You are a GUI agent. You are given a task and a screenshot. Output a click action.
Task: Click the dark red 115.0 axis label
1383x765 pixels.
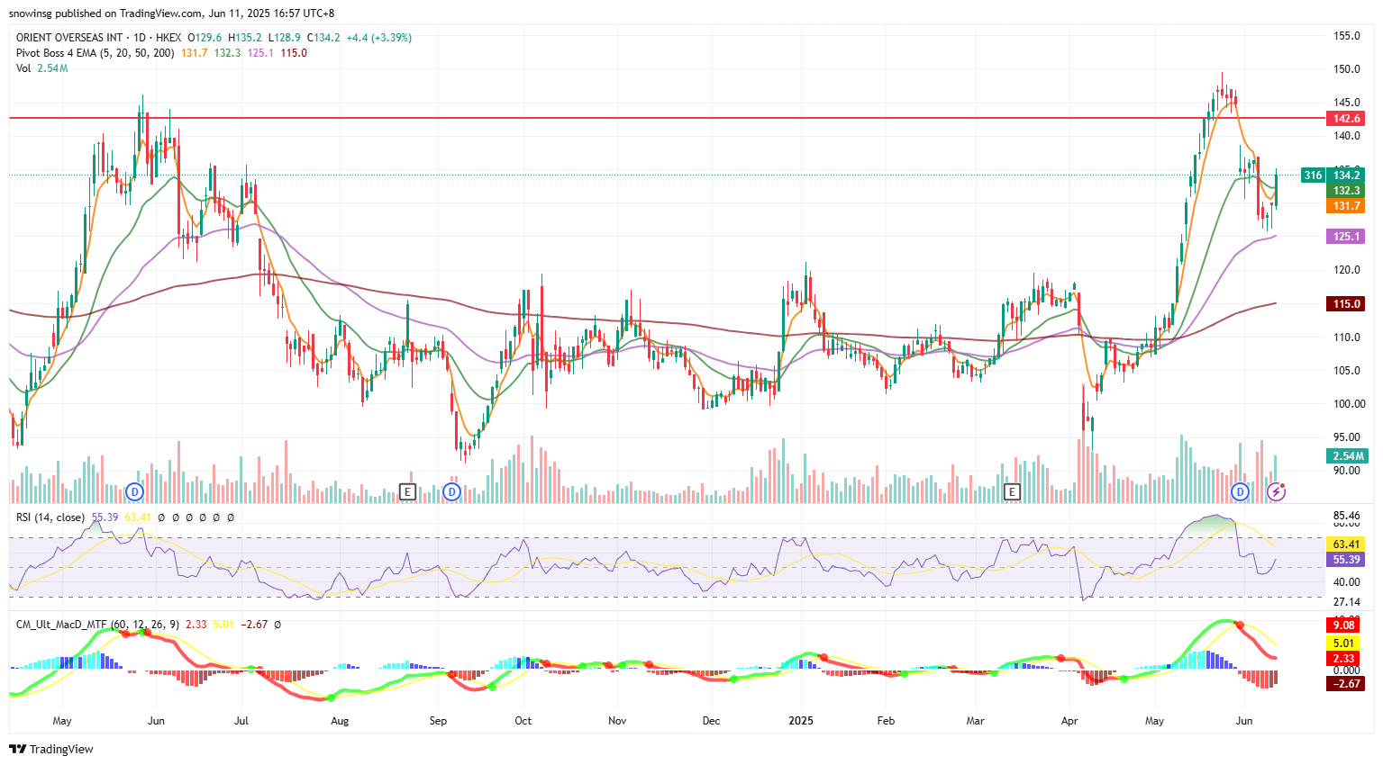pos(1346,304)
